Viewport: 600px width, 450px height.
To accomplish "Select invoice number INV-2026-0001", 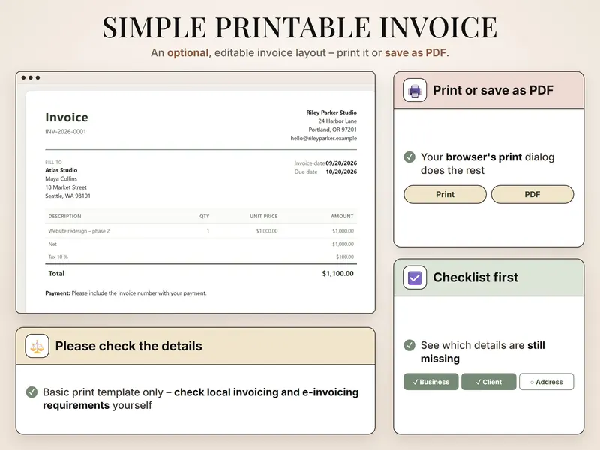I will pyautogui.click(x=66, y=132).
